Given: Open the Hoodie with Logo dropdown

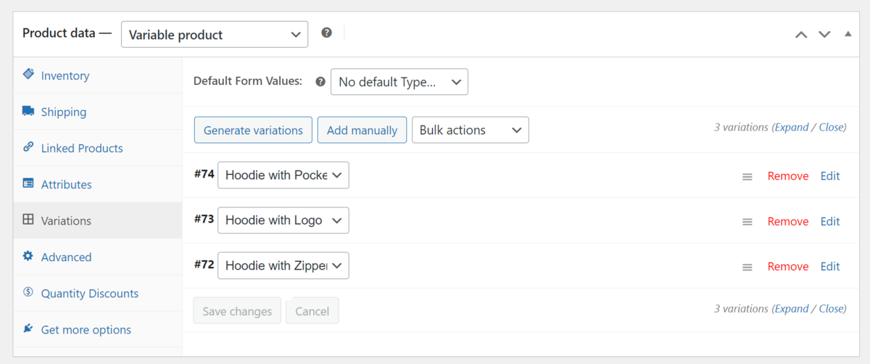Looking at the screenshot, I should [283, 220].
